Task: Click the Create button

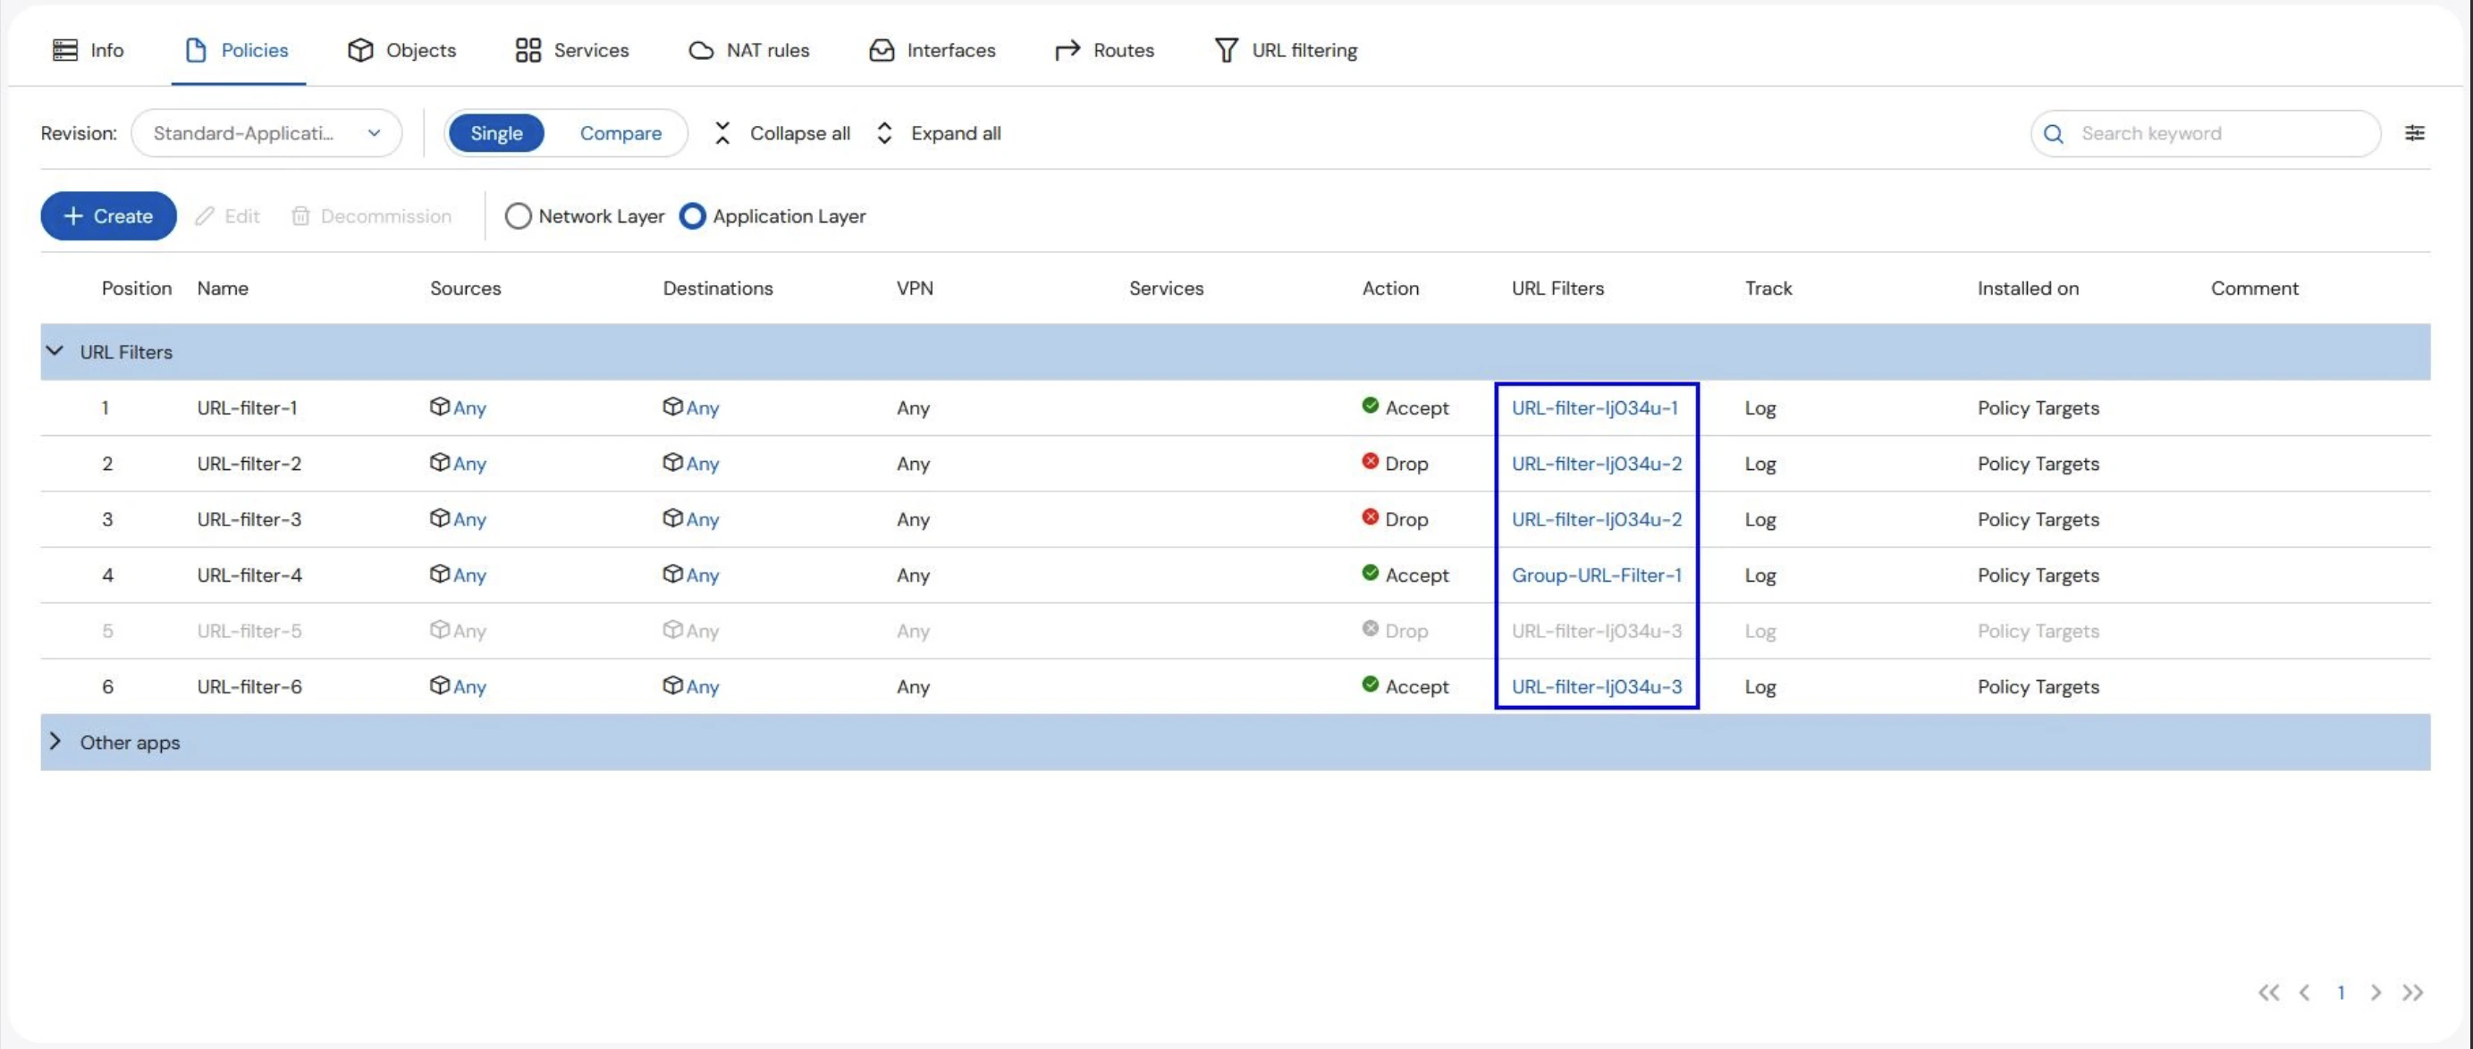Action: click(107, 216)
